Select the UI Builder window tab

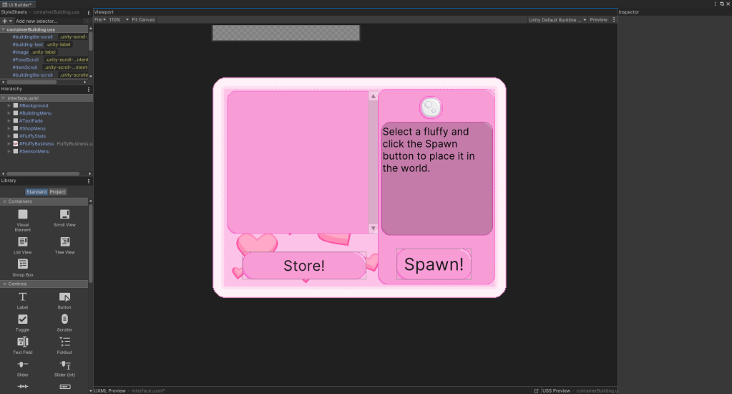coord(17,5)
